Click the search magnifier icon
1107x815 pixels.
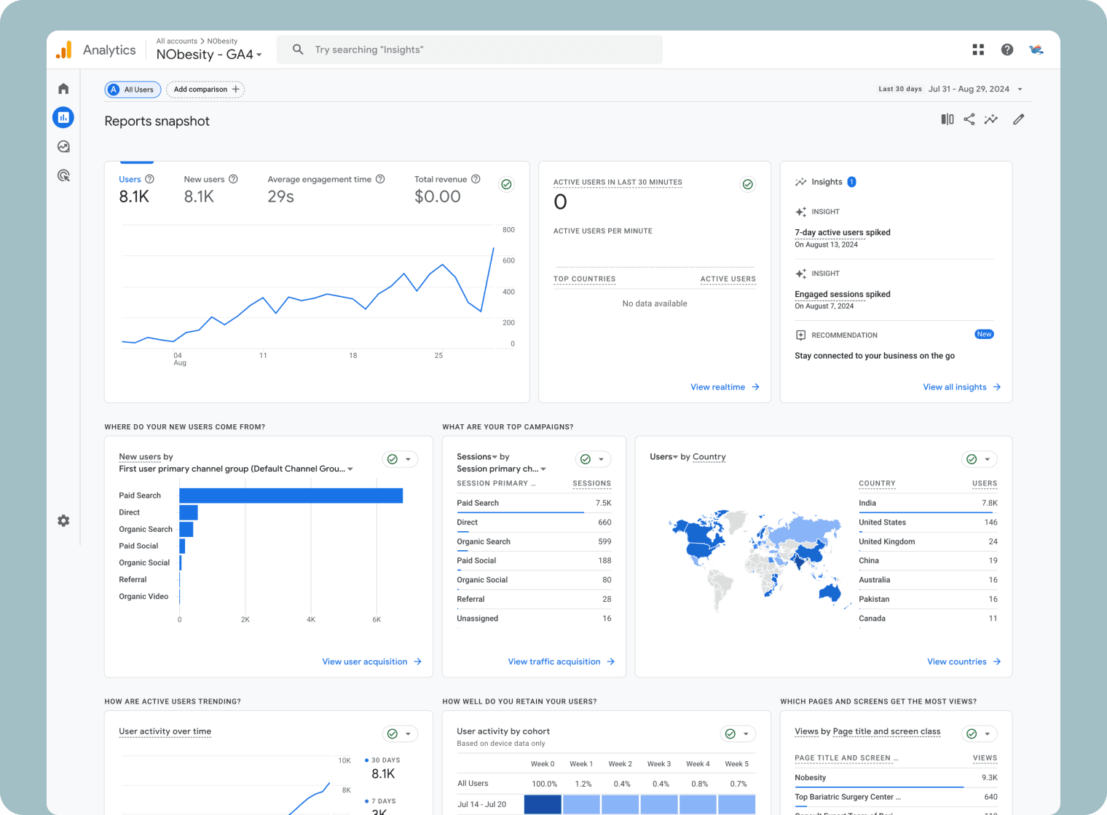point(298,49)
